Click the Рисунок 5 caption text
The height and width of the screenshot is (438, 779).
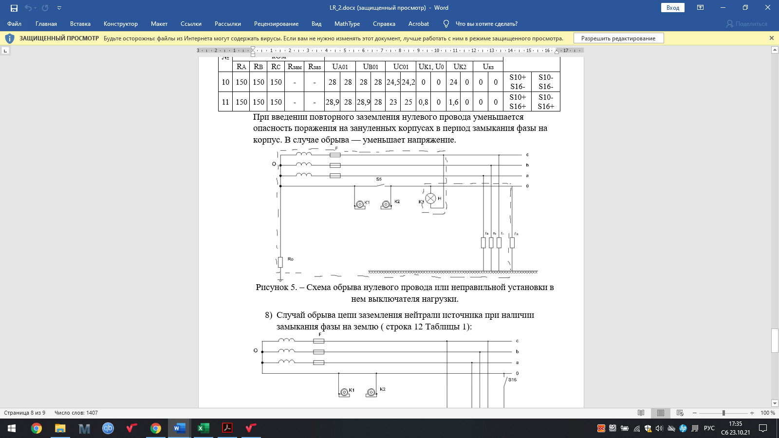pyautogui.click(x=405, y=293)
